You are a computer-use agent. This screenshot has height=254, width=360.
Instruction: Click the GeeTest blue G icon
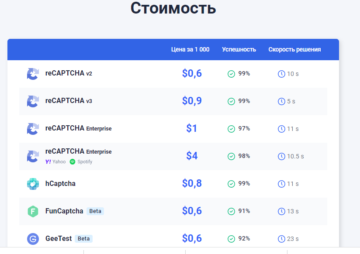[33, 239]
